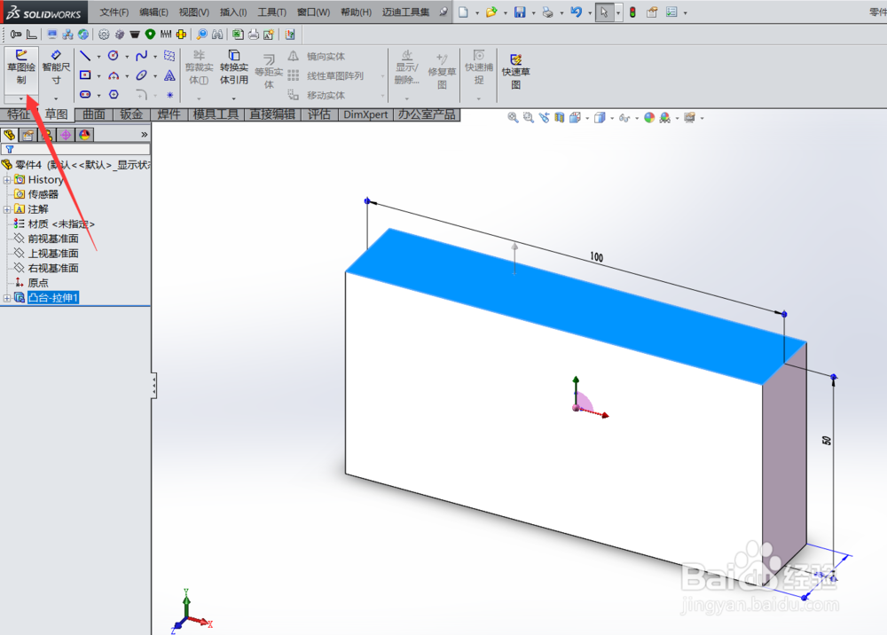Viewport: 887px width, 635px height.
Task: Open the Display Style dropdown arrow
Action: pyautogui.click(x=612, y=118)
